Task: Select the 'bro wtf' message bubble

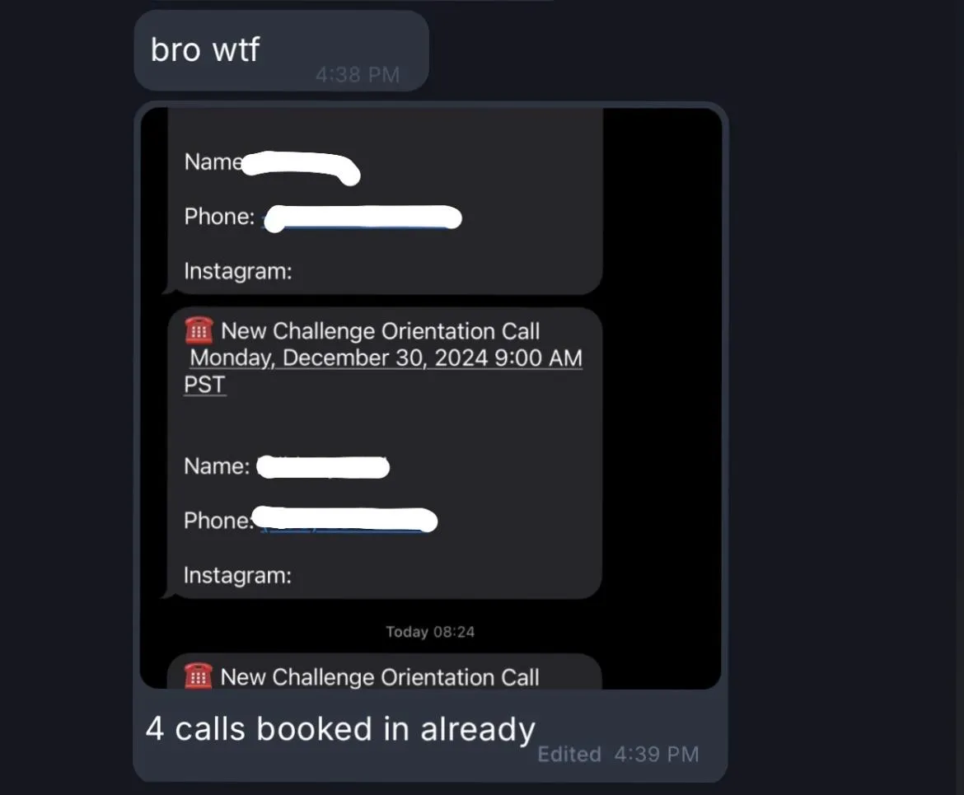Action: click(281, 51)
